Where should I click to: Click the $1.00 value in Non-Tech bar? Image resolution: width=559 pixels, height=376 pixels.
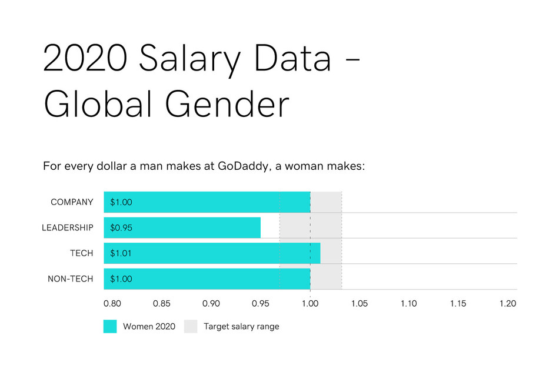click(121, 279)
